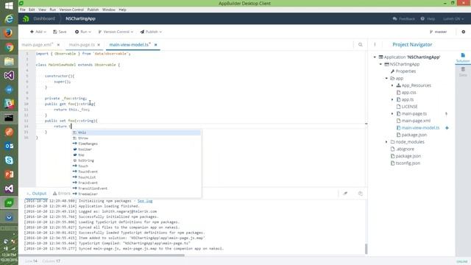Select the Data side panel icon
The width and height of the screenshot is (471, 265).
coord(463,71)
